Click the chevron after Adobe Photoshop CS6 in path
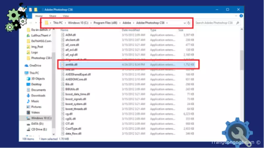The height and width of the screenshot is (148, 264). [167, 23]
